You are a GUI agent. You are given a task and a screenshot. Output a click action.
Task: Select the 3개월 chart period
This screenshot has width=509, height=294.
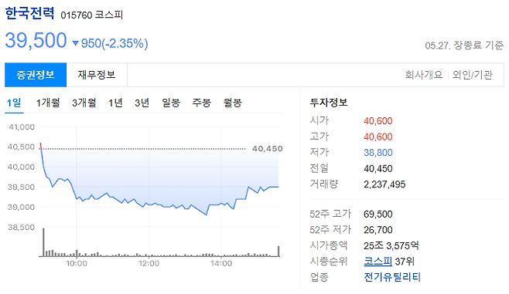(x=84, y=103)
